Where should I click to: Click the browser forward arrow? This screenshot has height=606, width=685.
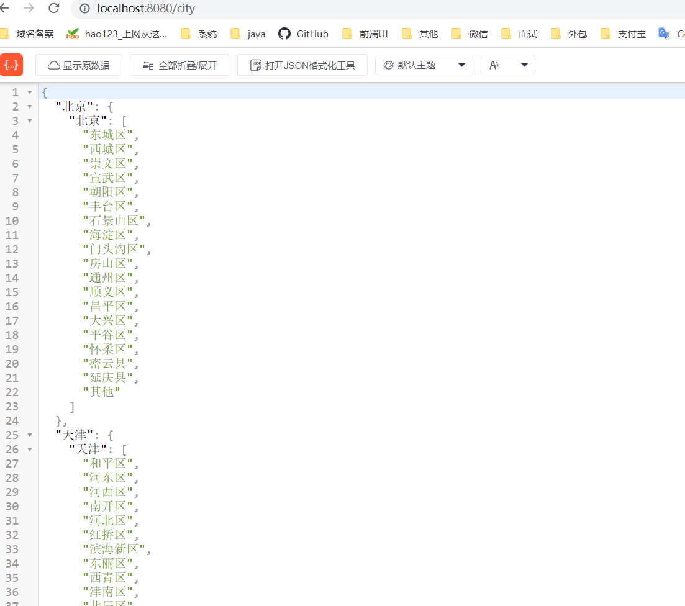29,8
